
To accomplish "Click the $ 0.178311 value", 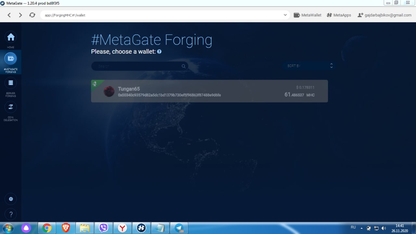I will pos(305,87).
